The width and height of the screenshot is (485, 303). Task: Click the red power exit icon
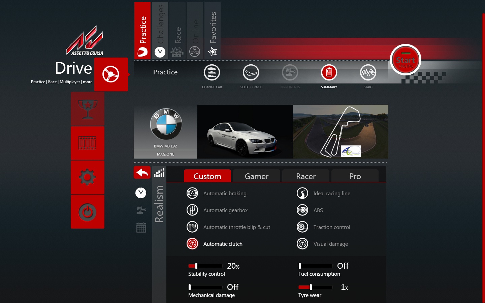[x=88, y=212]
